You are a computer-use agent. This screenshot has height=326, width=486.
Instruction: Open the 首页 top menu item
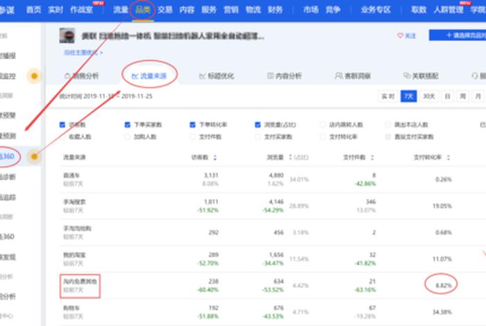point(33,10)
